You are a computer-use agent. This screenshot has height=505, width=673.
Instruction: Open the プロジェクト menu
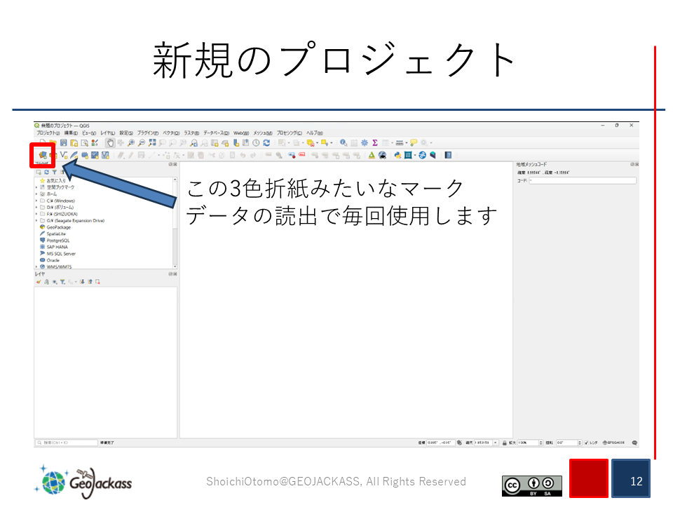coord(48,133)
